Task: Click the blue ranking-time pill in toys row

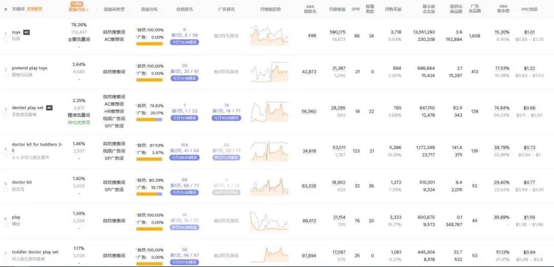Action: click(185, 43)
